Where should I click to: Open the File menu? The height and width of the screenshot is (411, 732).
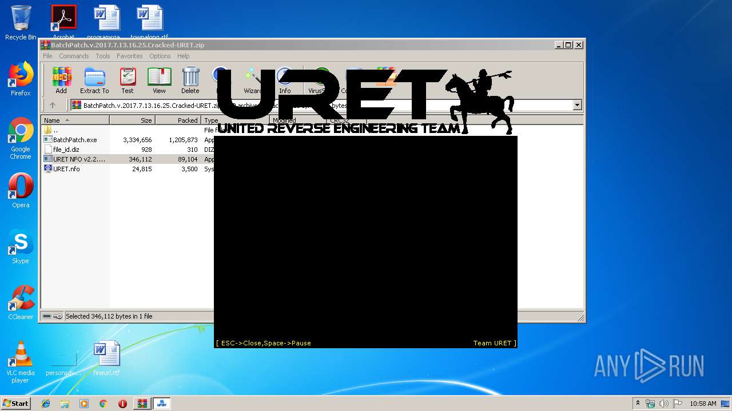[x=47, y=56]
